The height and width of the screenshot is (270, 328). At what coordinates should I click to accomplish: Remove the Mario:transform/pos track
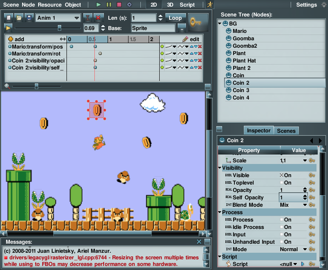tap(200, 46)
